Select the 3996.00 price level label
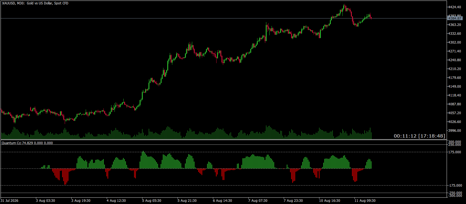 454,130
